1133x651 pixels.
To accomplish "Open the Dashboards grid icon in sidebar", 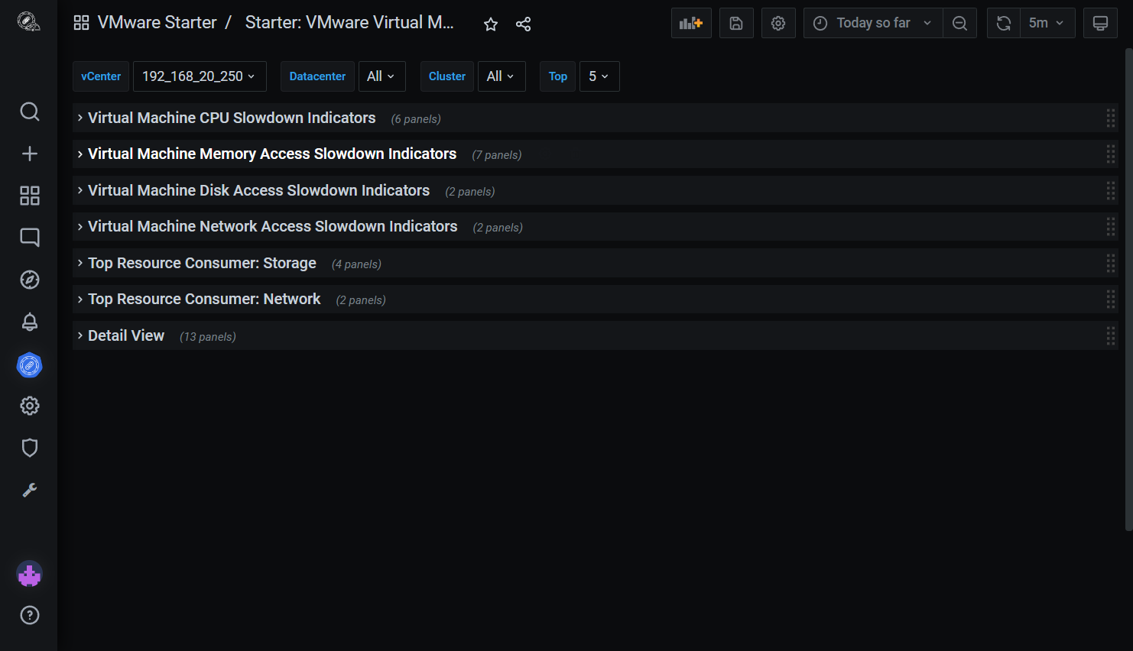I will (29, 196).
